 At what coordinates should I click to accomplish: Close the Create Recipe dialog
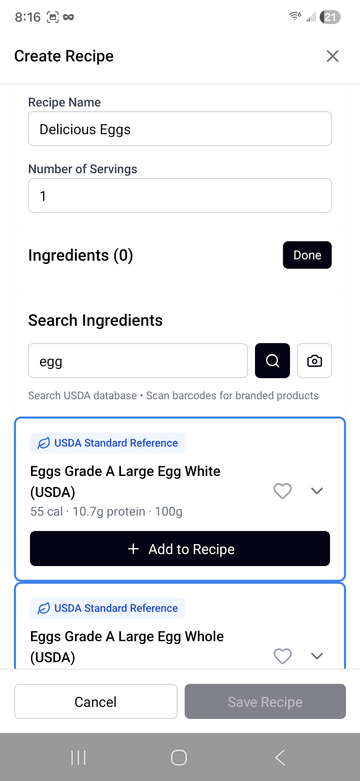pos(332,56)
